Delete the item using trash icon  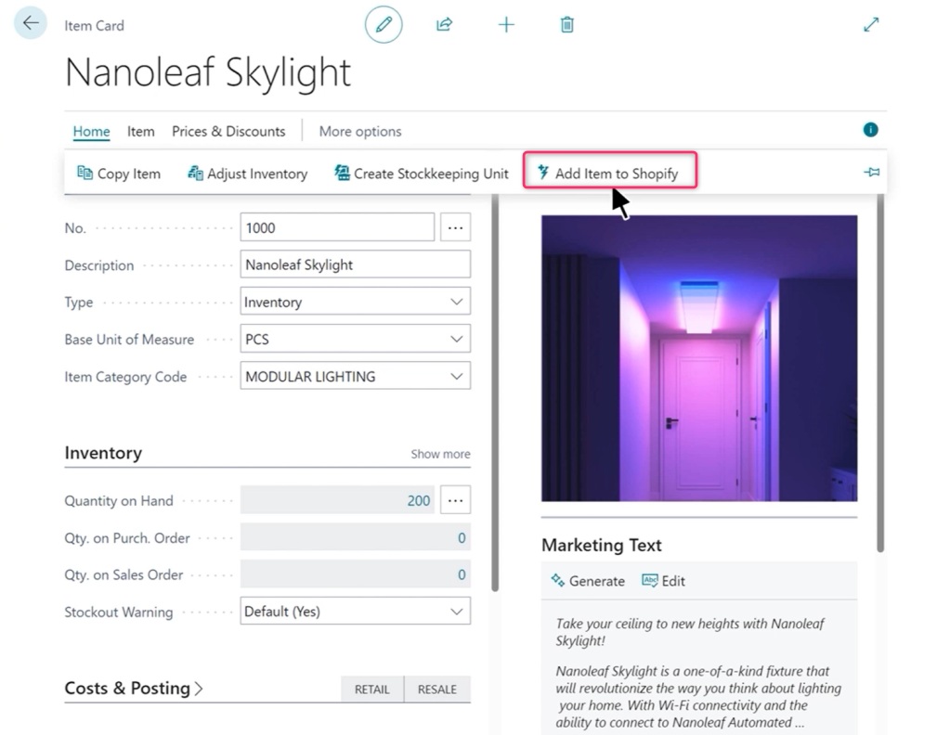pos(567,25)
